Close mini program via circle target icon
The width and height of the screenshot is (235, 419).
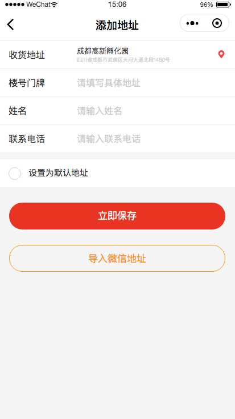click(x=217, y=23)
